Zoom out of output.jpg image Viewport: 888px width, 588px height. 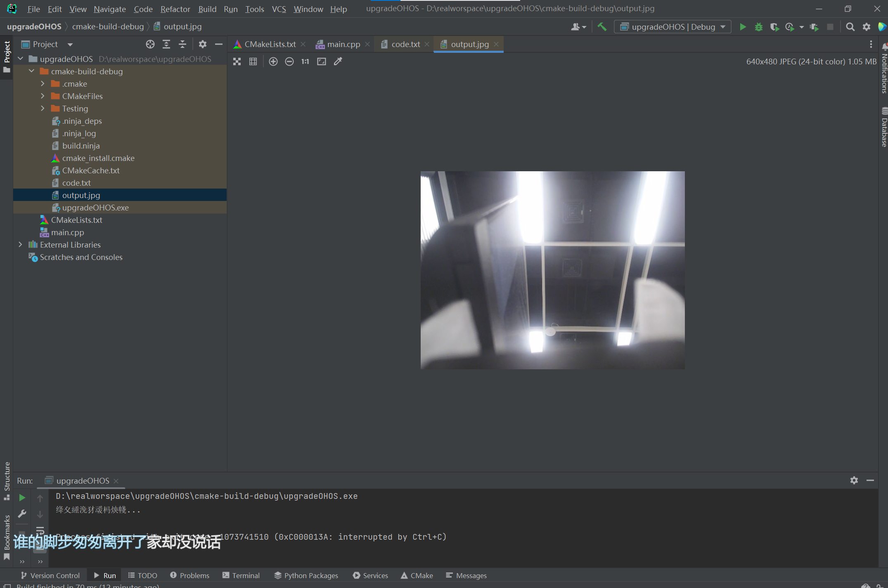(289, 61)
